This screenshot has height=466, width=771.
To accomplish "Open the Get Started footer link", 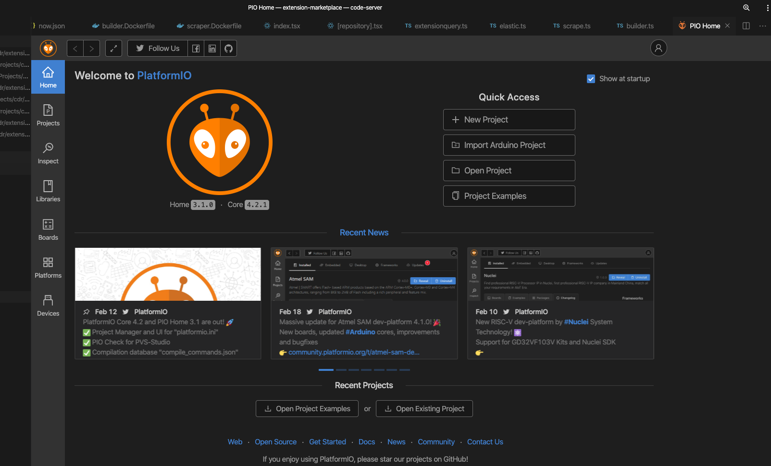I will [327, 442].
